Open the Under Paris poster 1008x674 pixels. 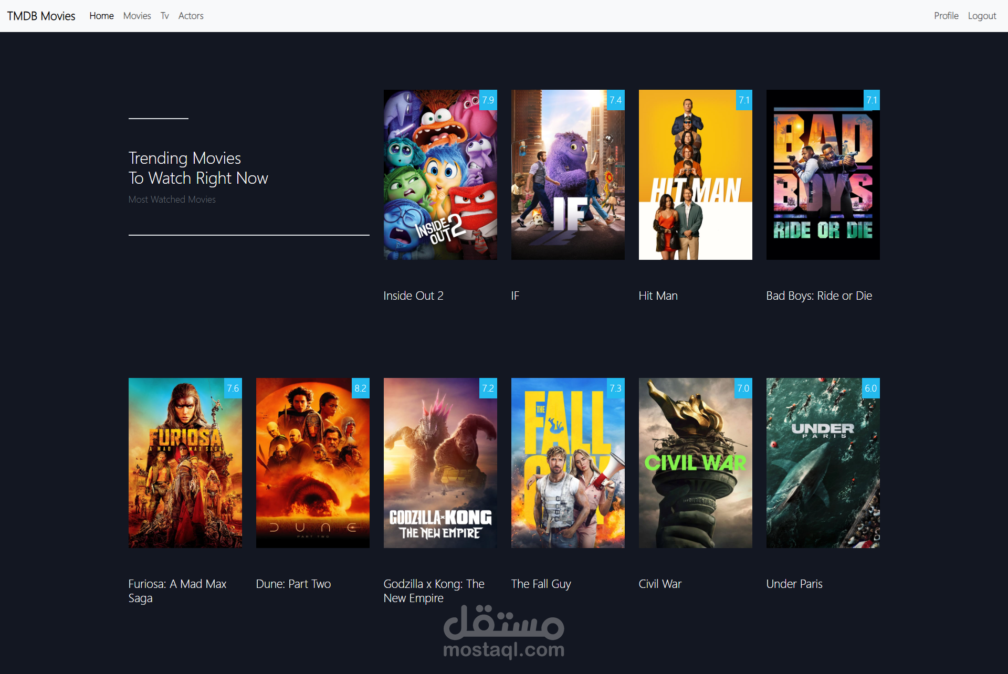coord(823,463)
